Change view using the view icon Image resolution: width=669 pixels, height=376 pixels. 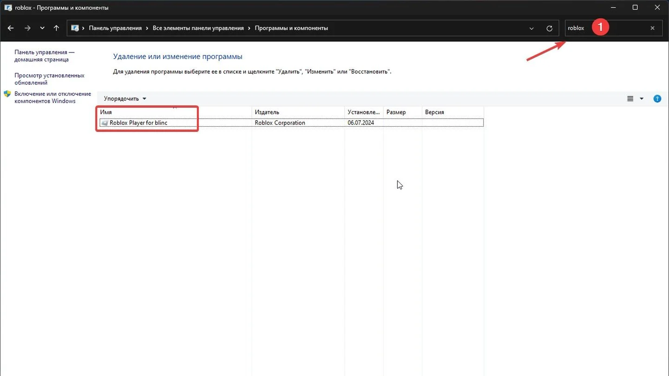pyautogui.click(x=630, y=98)
